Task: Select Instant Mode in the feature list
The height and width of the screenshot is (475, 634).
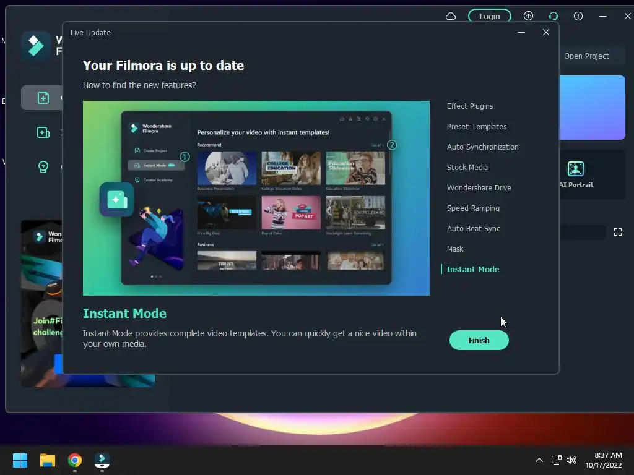Action: tap(472, 270)
